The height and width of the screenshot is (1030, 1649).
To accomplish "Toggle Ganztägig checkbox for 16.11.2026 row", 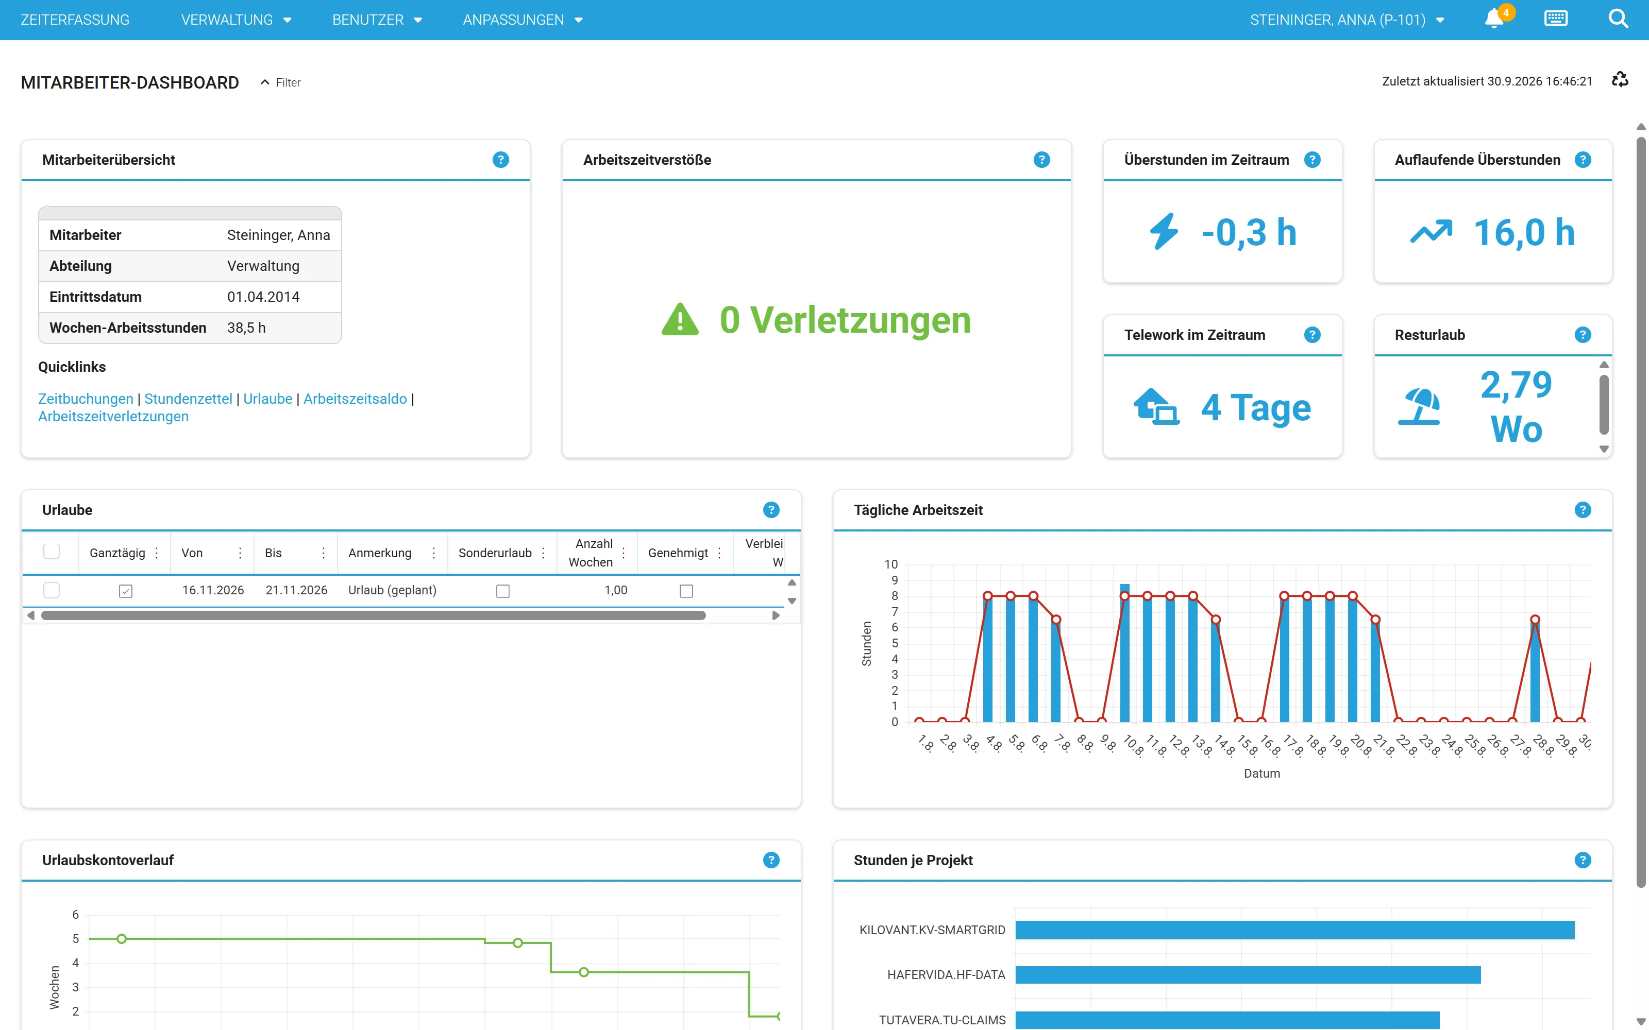I will click(x=125, y=591).
